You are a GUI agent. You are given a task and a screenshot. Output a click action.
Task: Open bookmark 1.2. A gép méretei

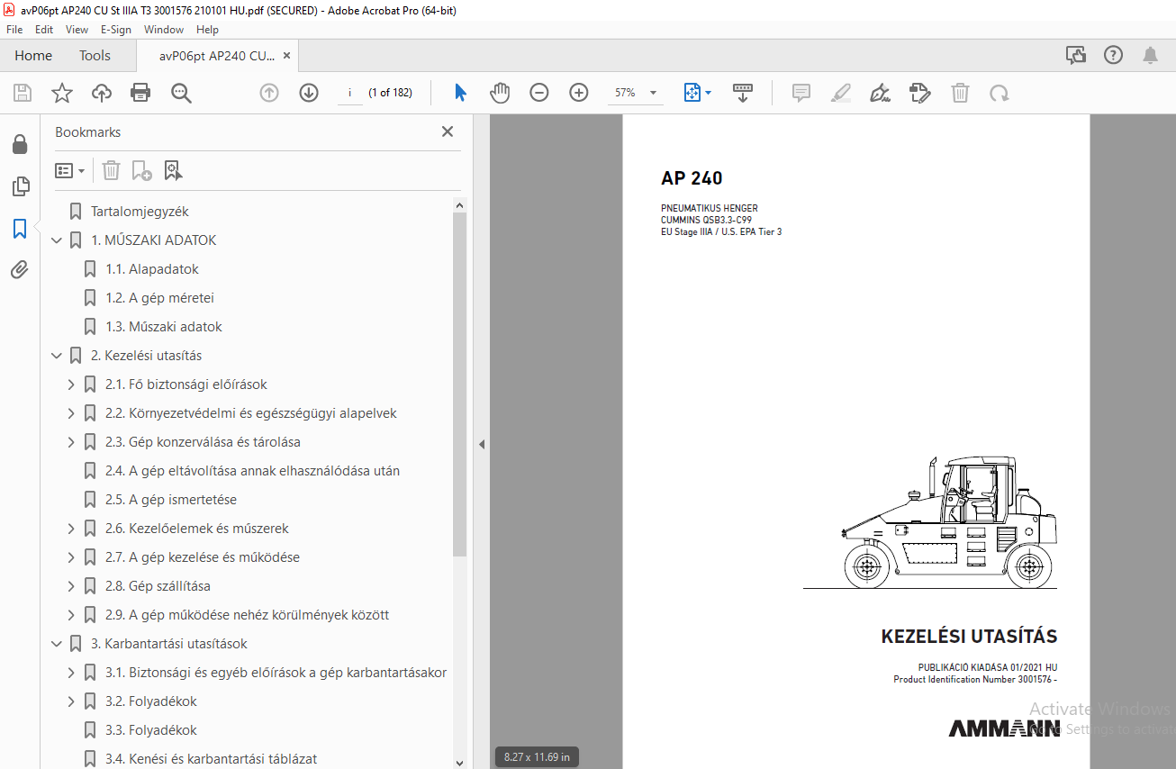[159, 298]
